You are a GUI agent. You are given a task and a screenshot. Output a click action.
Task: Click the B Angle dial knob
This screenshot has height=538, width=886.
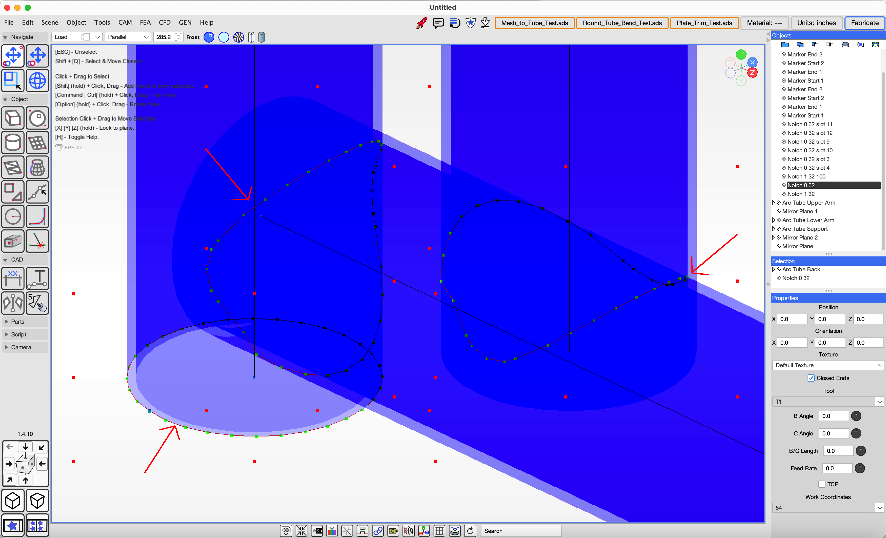[x=856, y=416]
